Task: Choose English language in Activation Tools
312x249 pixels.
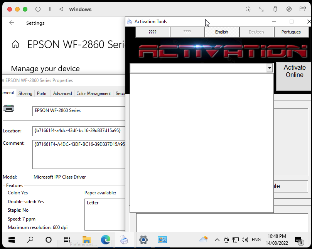Action: 222,32
